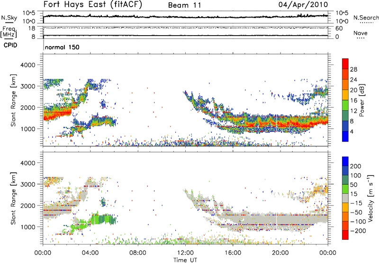Click the power panel 'Slant Range [km]' label
The height and width of the screenshot is (263, 379).
point(13,100)
